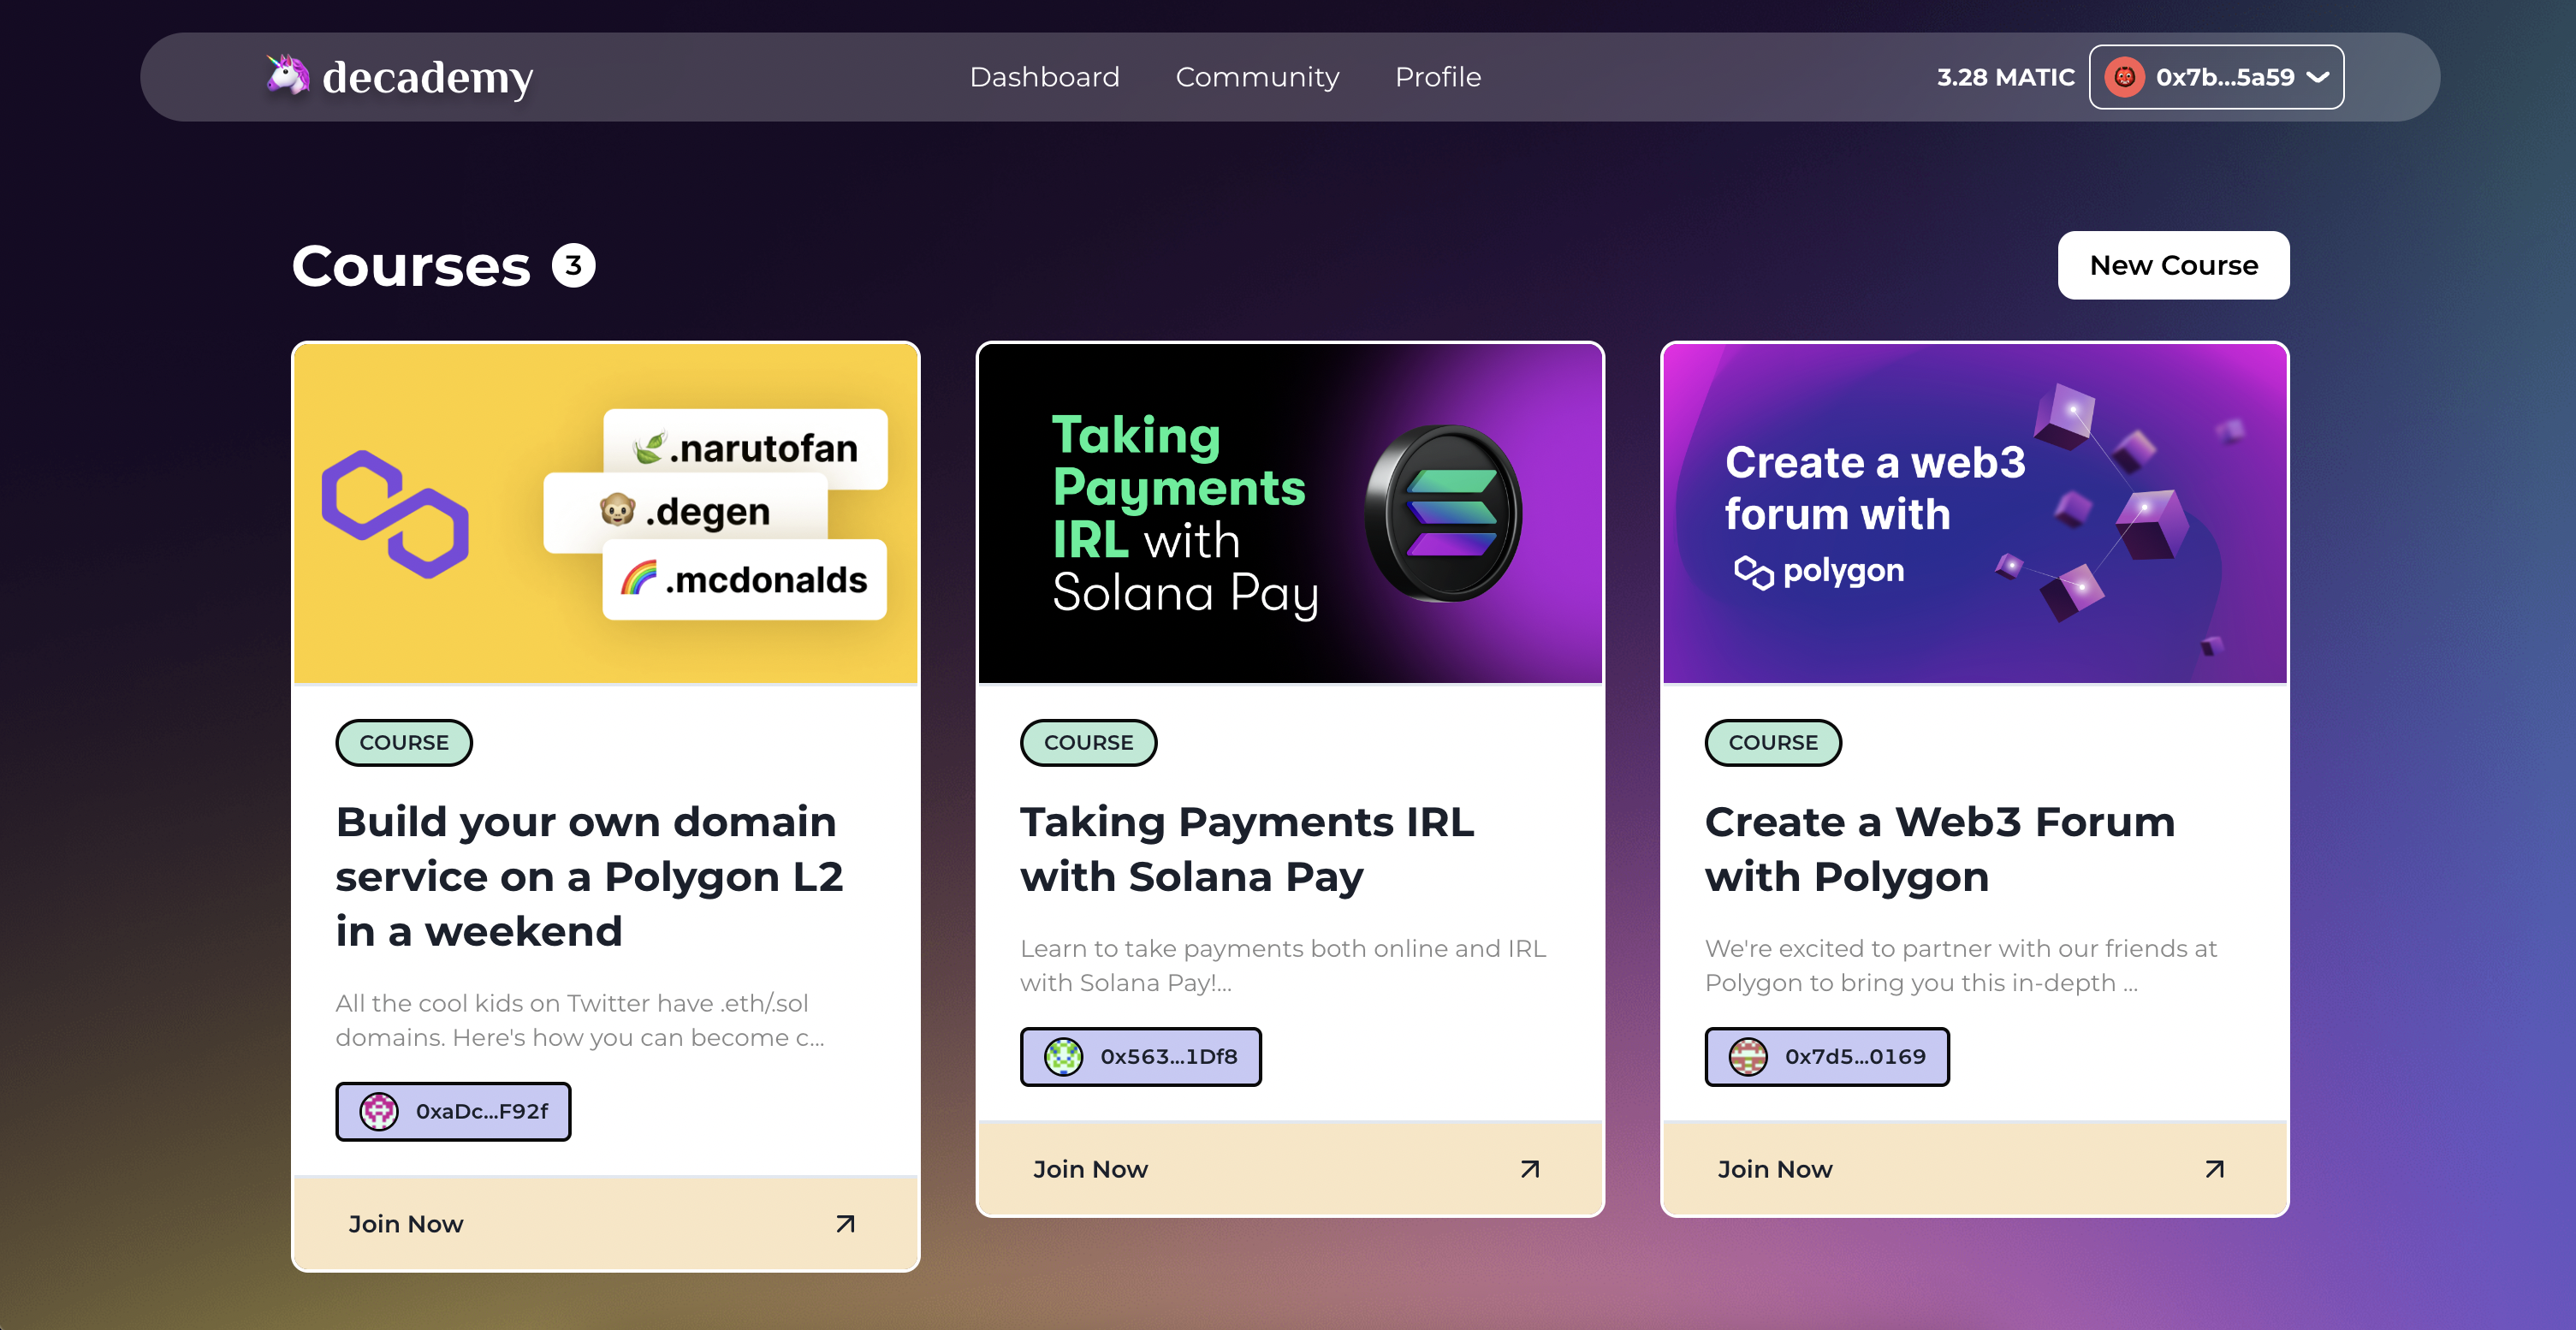Go to the Community page
This screenshot has height=1330, width=2576.
pyautogui.click(x=1257, y=77)
